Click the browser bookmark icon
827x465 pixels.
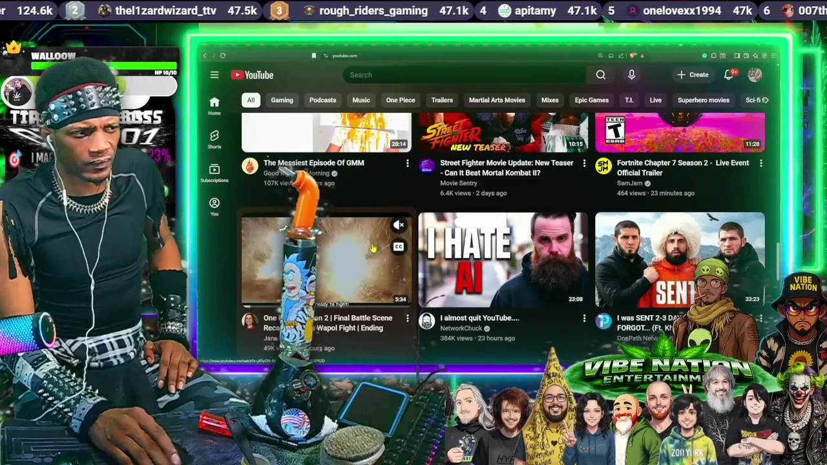click(x=314, y=56)
